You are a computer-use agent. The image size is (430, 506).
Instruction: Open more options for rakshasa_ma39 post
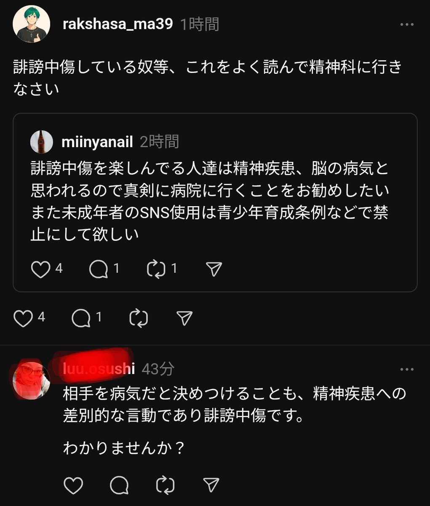[x=406, y=25]
